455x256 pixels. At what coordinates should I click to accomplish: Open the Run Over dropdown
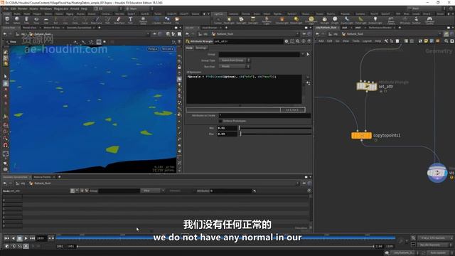[234, 66]
